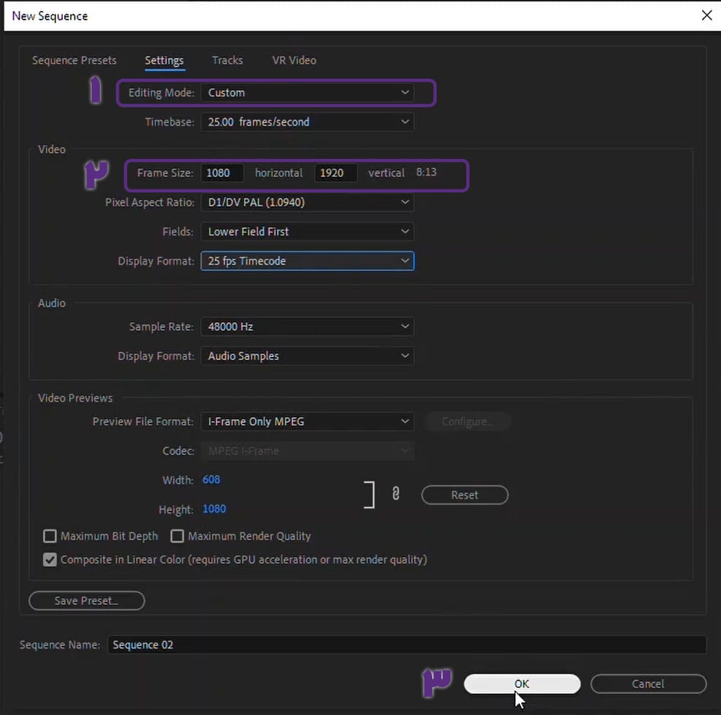Expand the Fields dropdown

click(x=307, y=232)
